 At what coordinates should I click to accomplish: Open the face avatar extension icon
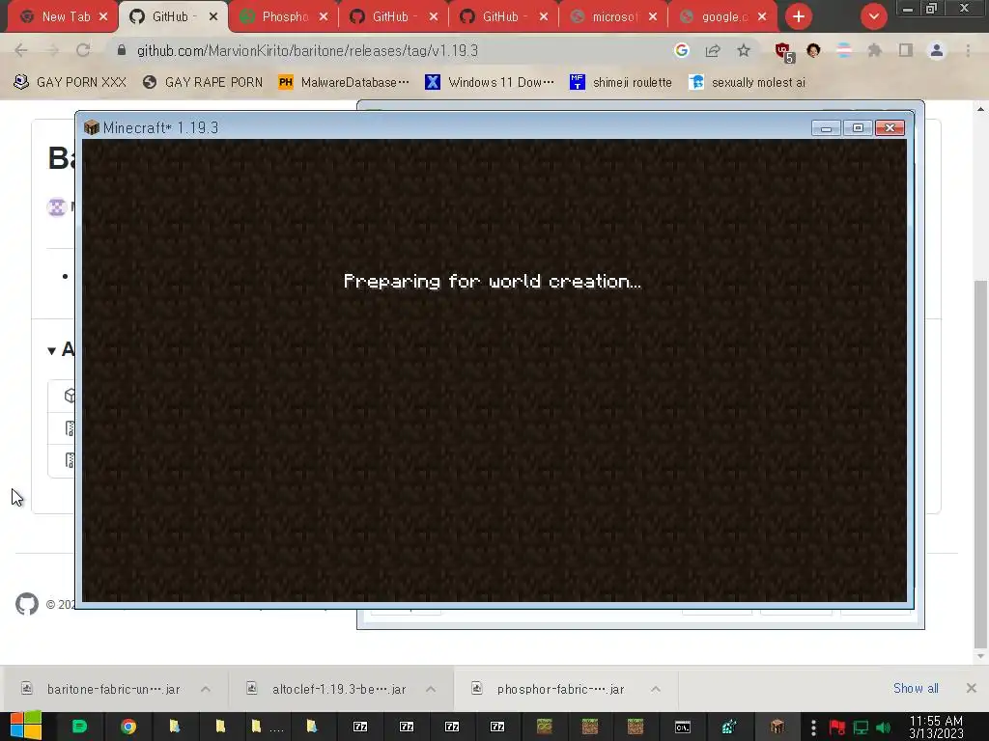tap(813, 50)
